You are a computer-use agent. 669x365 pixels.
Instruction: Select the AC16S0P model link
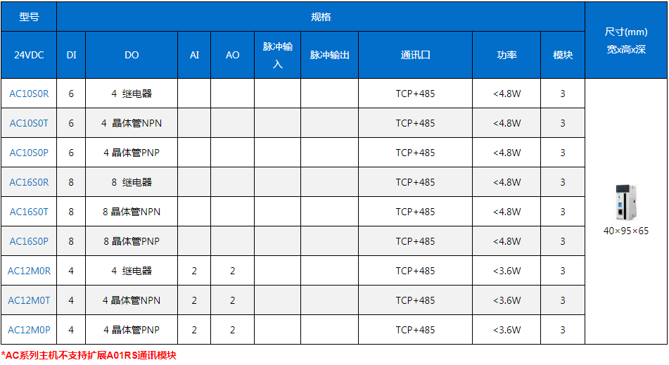point(29,241)
